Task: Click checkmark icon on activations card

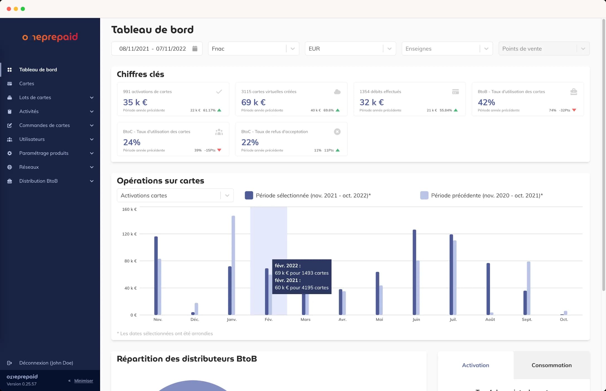Action: point(219,91)
